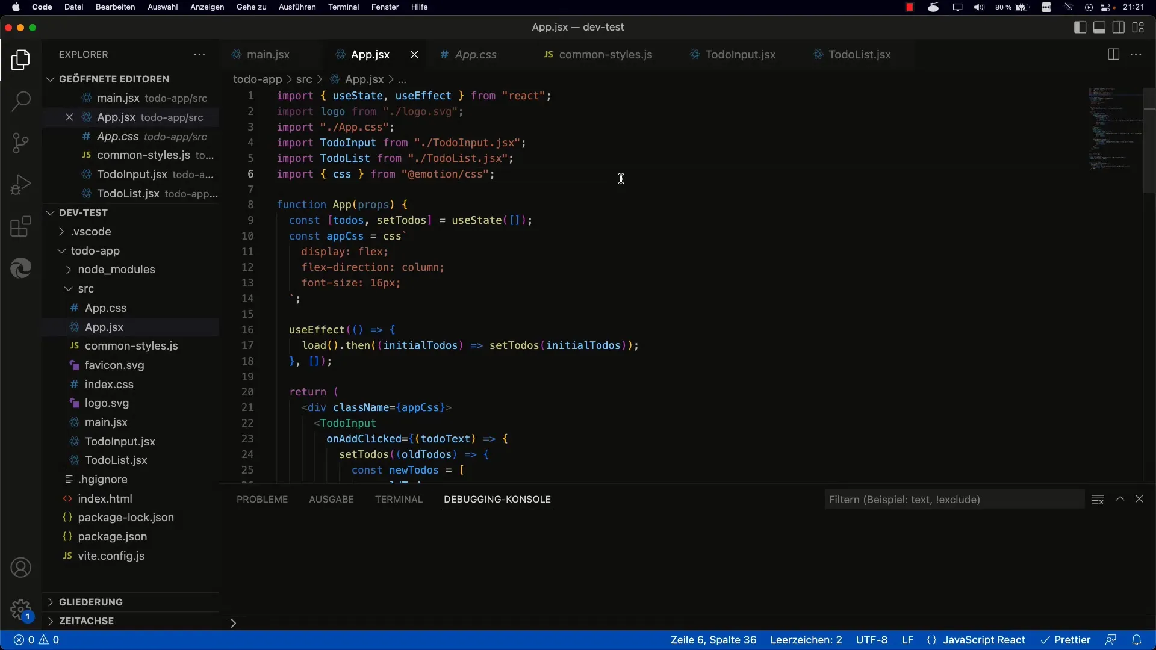The image size is (1156, 650).
Task: Open the Terminal panel tab
Action: 399,499
